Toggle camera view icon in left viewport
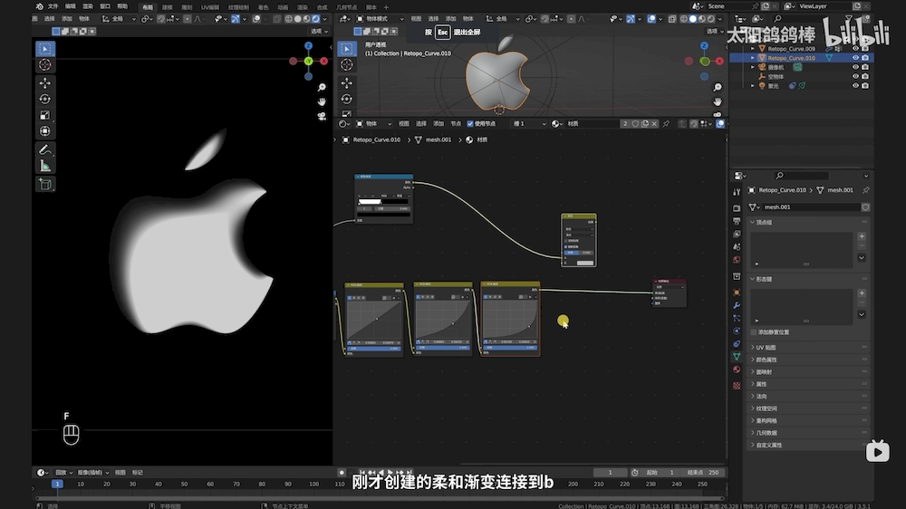This screenshot has height=509, width=906. tap(322, 116)
